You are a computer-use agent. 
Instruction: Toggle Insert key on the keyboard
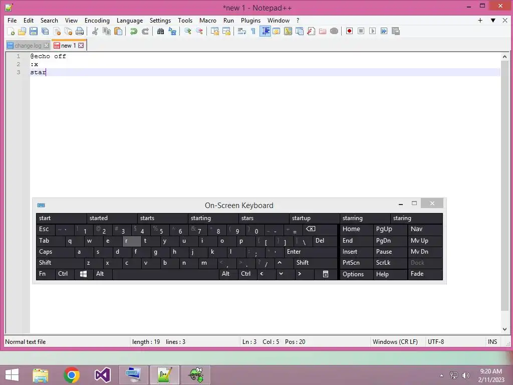pyautogui.click(x=356, y=252)
